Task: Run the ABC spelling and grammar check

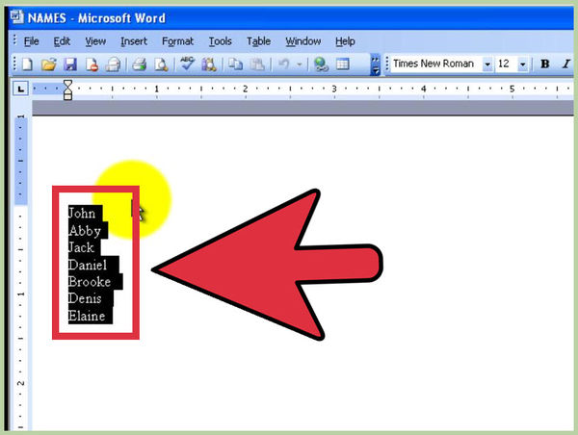Action: coord(187,64)
